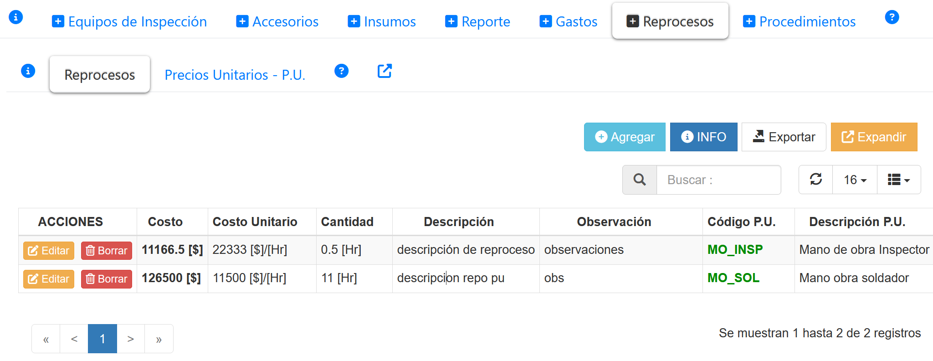Click the info icon beside Reprocesos subtab

pos(28,71)
